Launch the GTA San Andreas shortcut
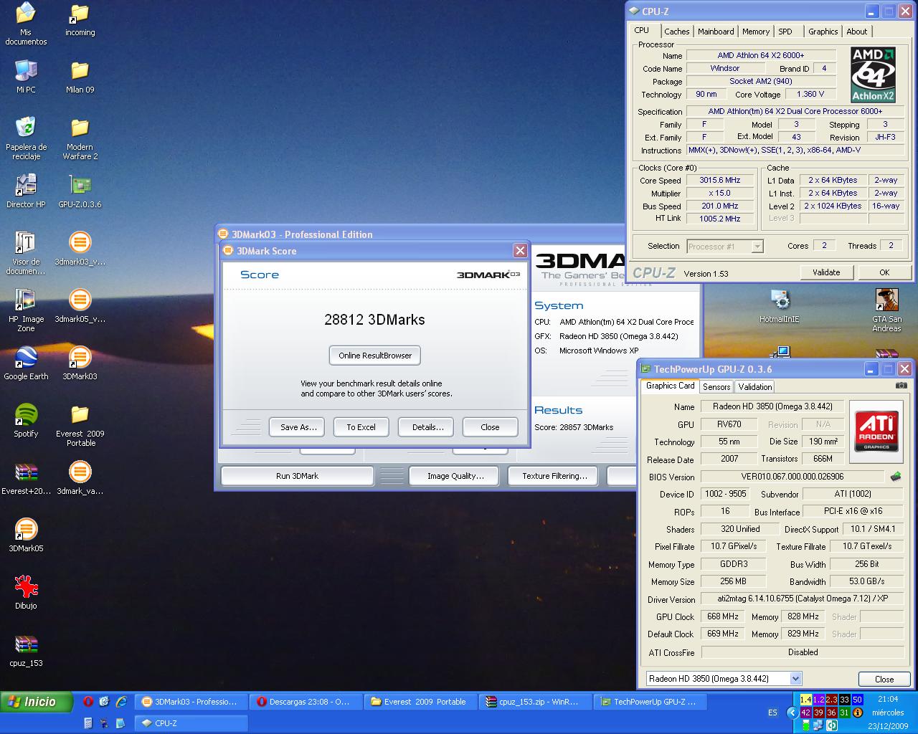 [886, 310]
